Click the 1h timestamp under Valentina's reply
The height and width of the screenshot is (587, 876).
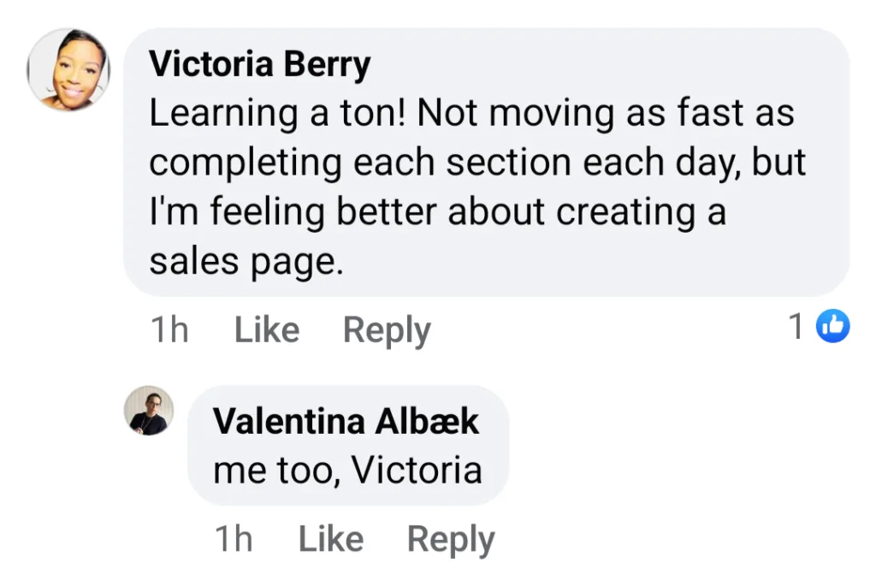click(x=233, y=539)
